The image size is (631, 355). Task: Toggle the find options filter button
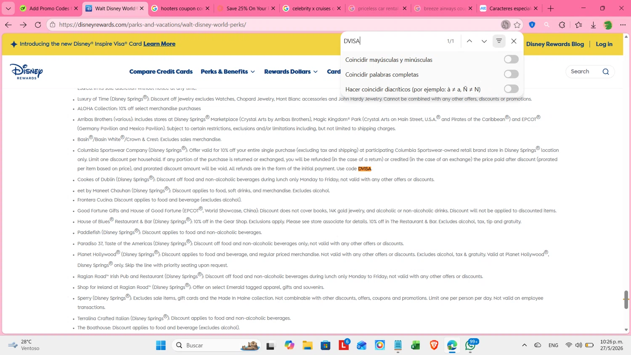[499, 41]
